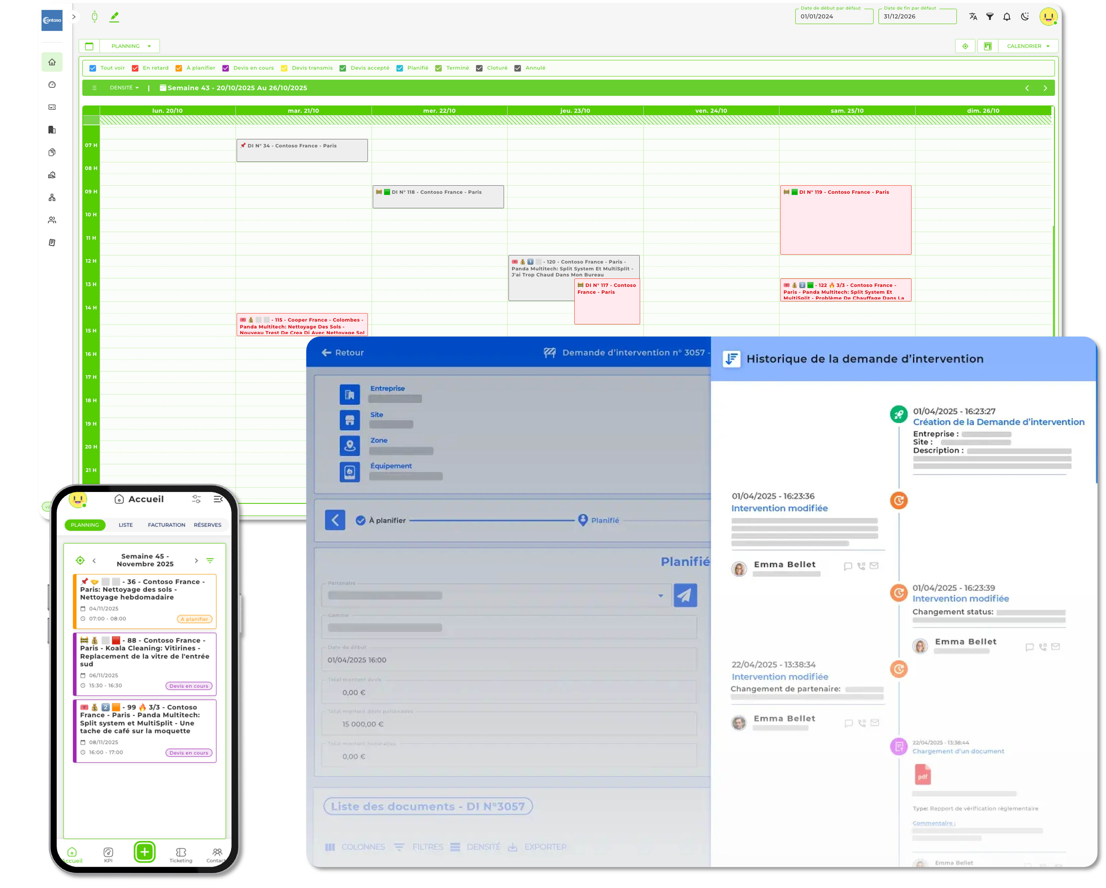Click the Retour back button
The width and height of the screenshot is (1106, 888).
tap(343, 352)
